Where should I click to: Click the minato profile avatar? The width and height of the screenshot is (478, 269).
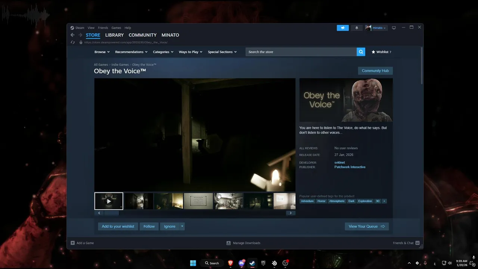368,28
